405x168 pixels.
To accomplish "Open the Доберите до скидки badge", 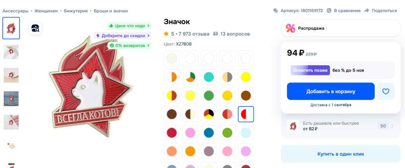I will (x=123, y=35).
